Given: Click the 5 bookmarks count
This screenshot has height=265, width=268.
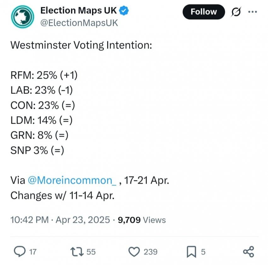Looking at the screenshot, I should pos(203,252).
